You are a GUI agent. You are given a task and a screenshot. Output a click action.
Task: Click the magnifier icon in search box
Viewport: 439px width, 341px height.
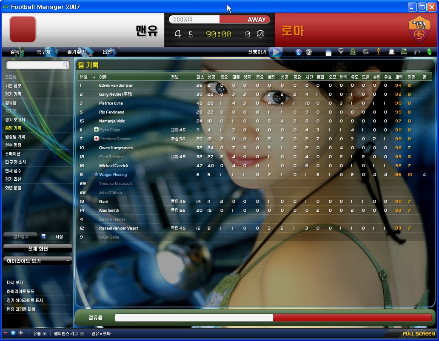coord(66,65)
